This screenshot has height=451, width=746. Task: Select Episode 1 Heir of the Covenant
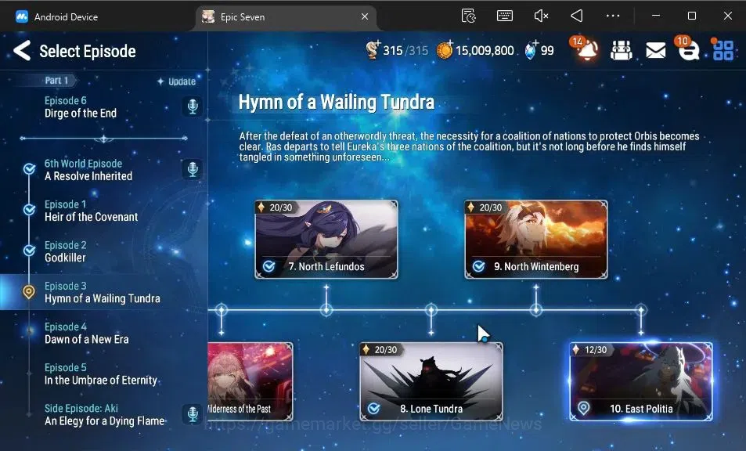(91, 211)
